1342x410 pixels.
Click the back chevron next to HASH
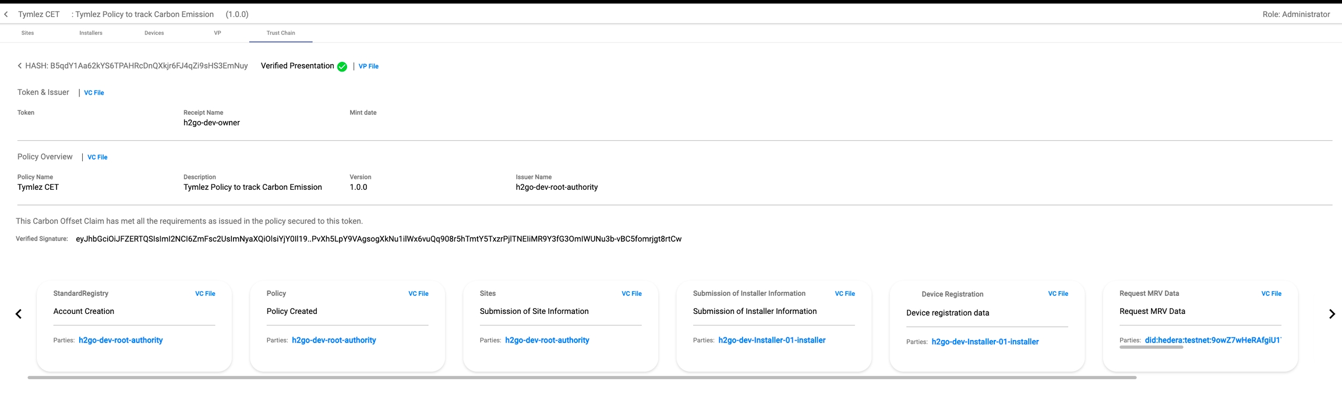pyautogui.click(x=20, y=66)
